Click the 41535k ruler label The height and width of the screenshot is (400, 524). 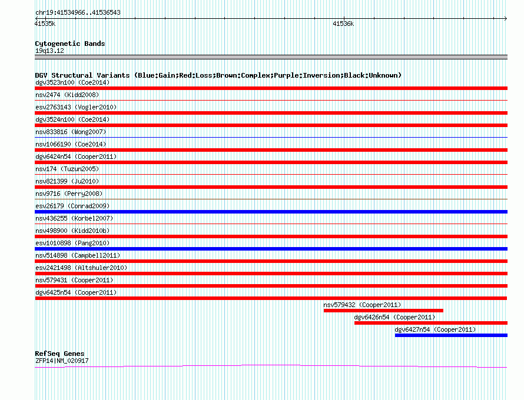pos(45,24)
